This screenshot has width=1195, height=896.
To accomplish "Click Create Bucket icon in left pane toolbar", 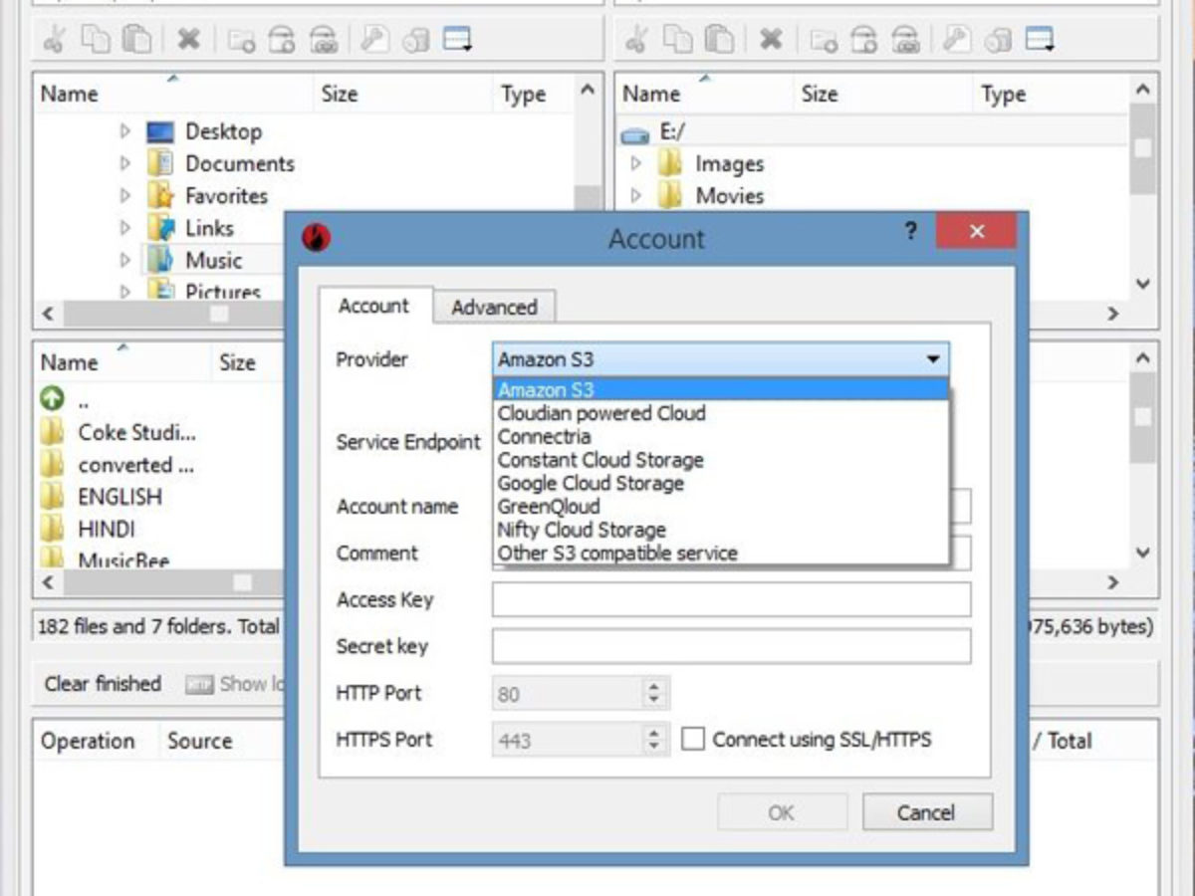I will [x=282, y=40].
